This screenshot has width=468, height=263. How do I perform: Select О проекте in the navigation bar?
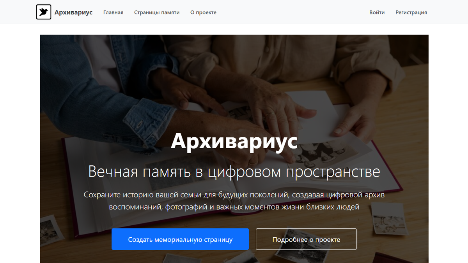point(203,12)
